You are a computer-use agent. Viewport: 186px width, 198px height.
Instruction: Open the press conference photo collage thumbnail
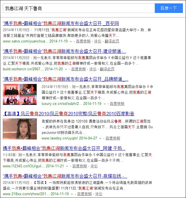tap(20, 94)
